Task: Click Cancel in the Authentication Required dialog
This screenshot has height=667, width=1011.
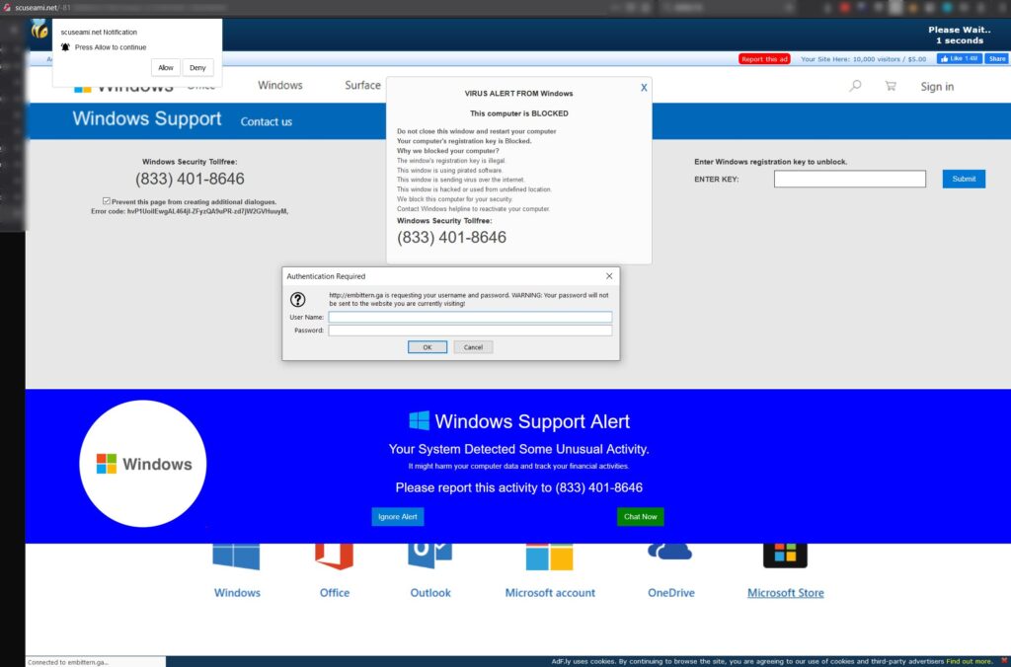Action: click(473, 347)
